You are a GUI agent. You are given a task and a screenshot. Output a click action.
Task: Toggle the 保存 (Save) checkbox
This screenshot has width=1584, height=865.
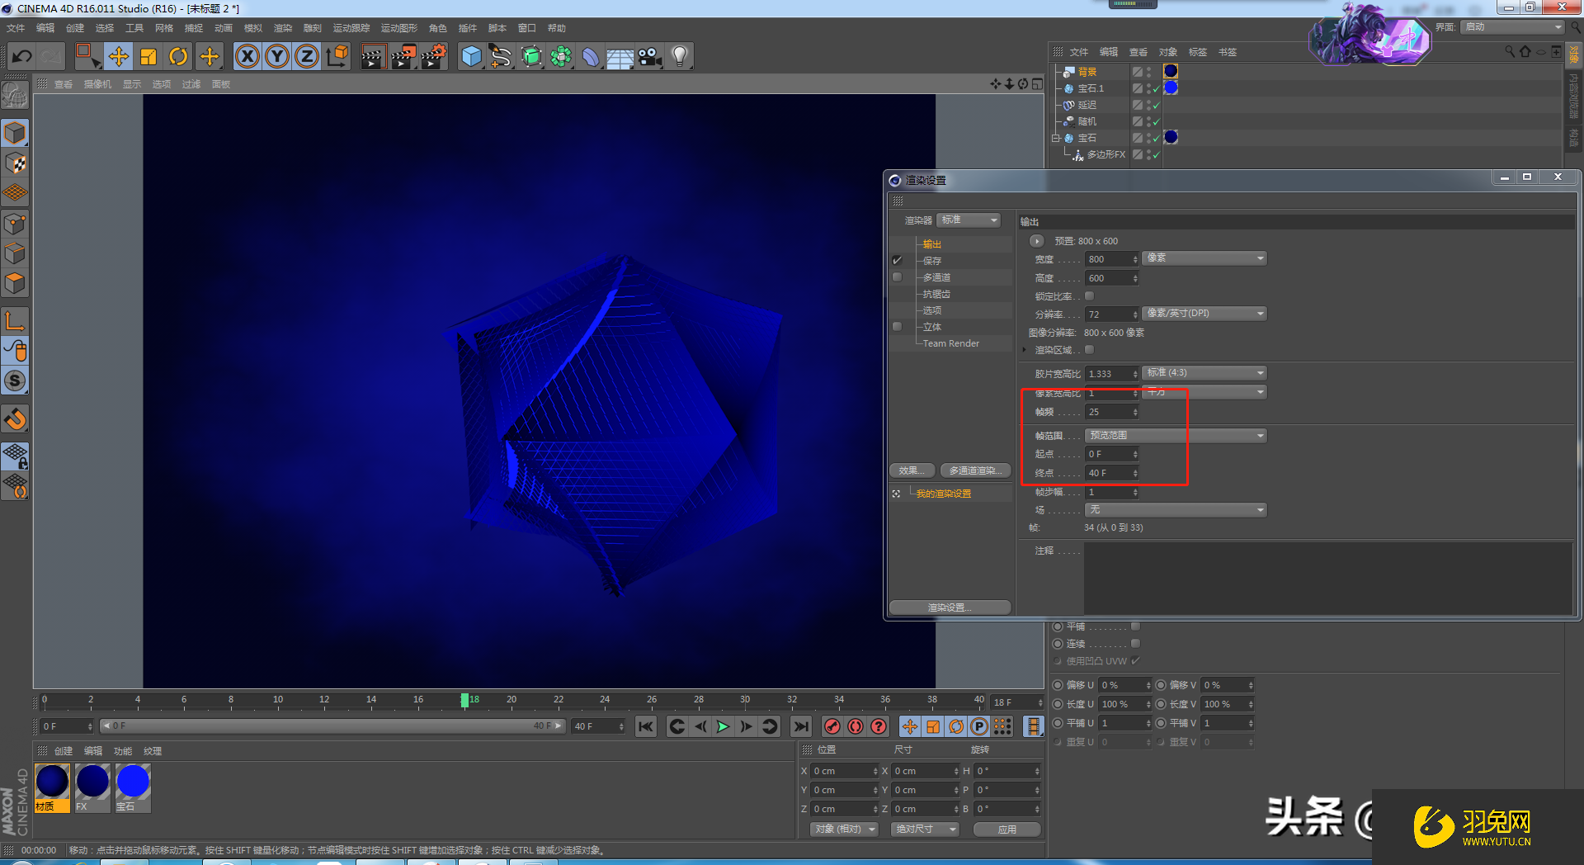click(897, 260)
